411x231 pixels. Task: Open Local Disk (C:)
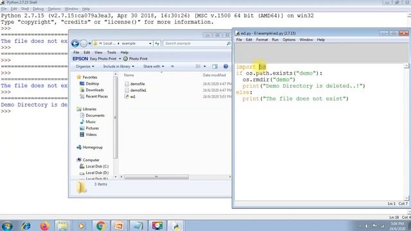(97, 166)
